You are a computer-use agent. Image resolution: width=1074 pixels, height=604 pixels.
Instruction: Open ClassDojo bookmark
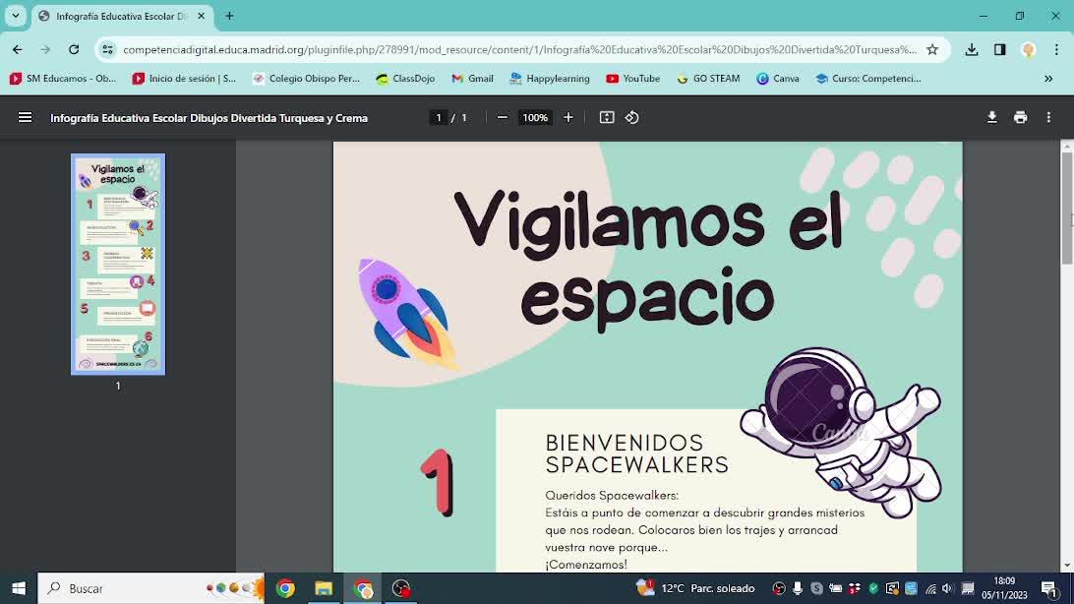tap(405, 79)
